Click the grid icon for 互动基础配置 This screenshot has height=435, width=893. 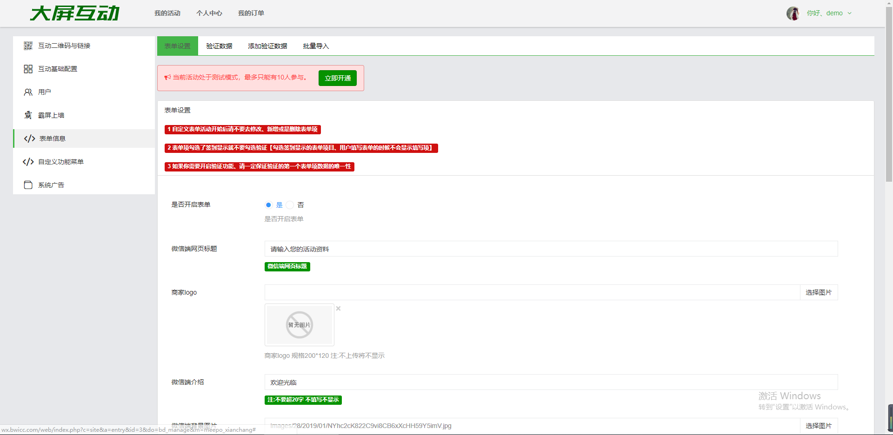(x=28, y=69)
